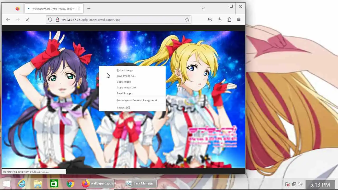Click the 5:13 PM clock

pyautogui.click(x=320, y=184)
